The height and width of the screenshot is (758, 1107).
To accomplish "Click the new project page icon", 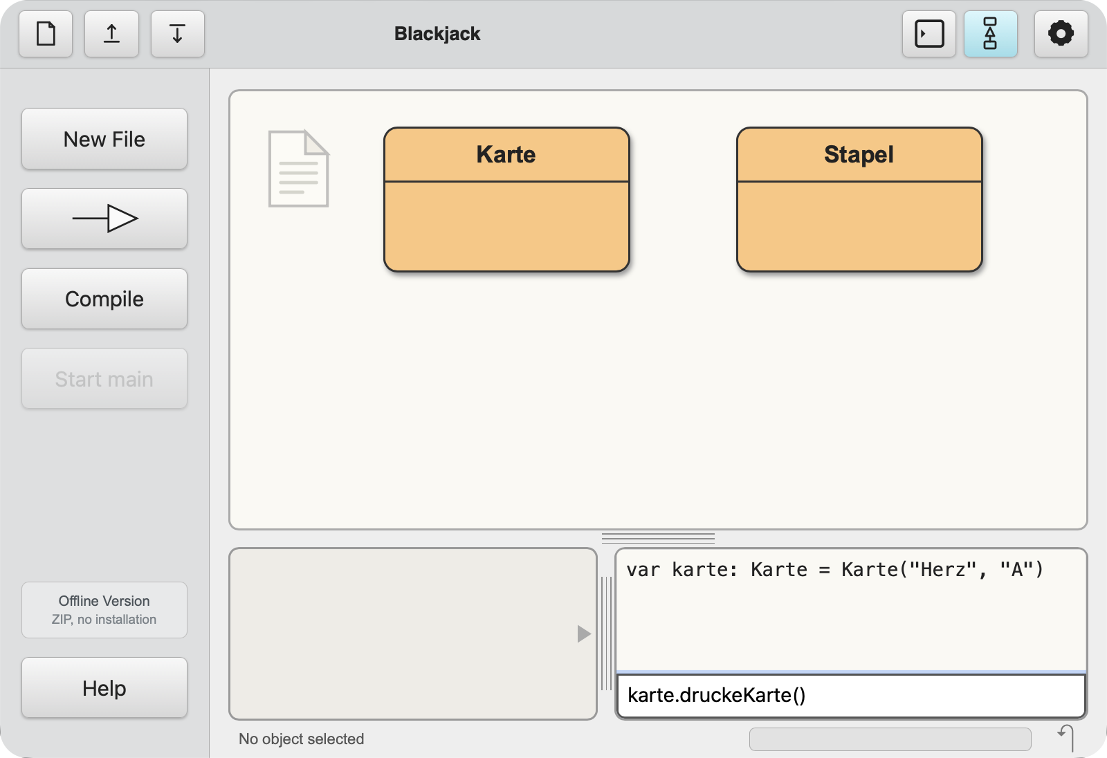I will click(46, 34).
